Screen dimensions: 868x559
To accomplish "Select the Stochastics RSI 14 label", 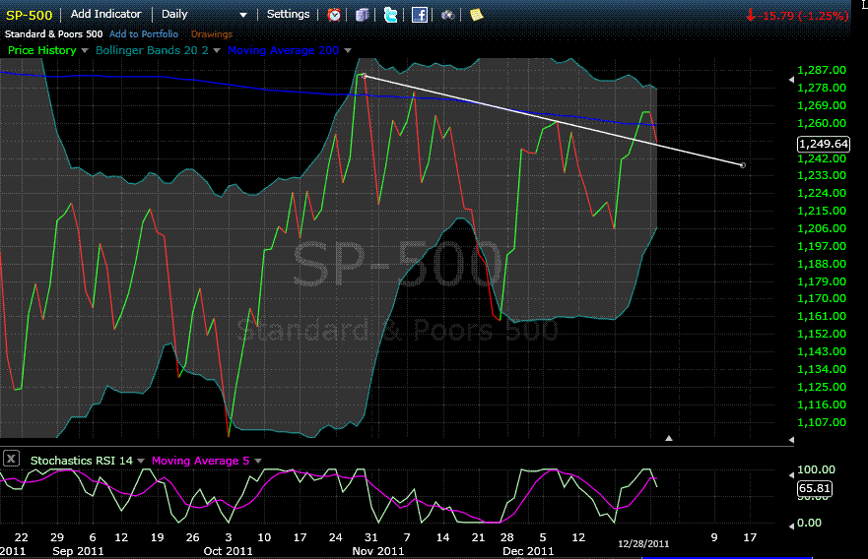I will click(82, 461).
